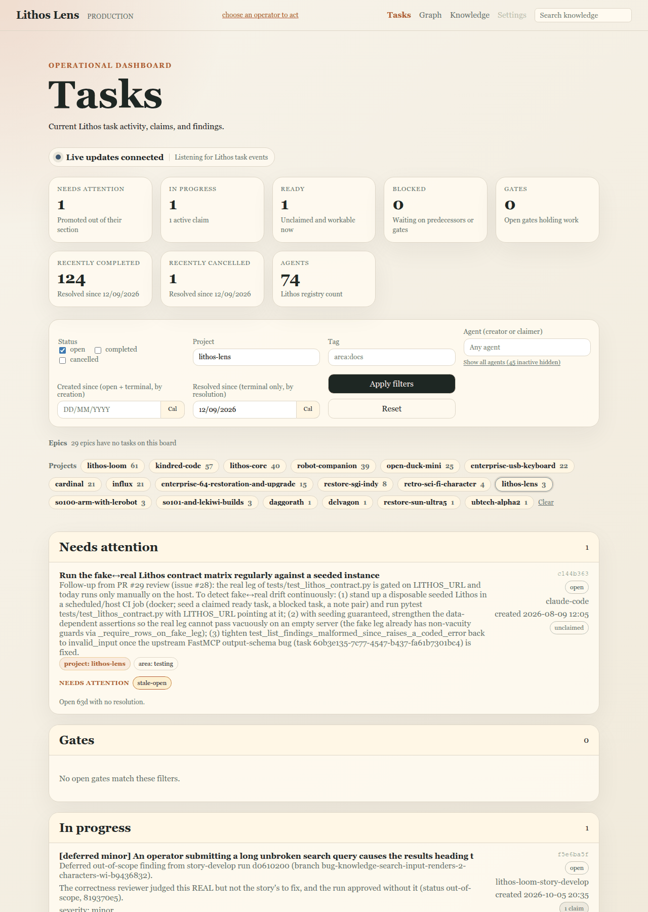The image size is (648, 912).
Task: Open the Created since calendar picker
Action: click(173, 409)
